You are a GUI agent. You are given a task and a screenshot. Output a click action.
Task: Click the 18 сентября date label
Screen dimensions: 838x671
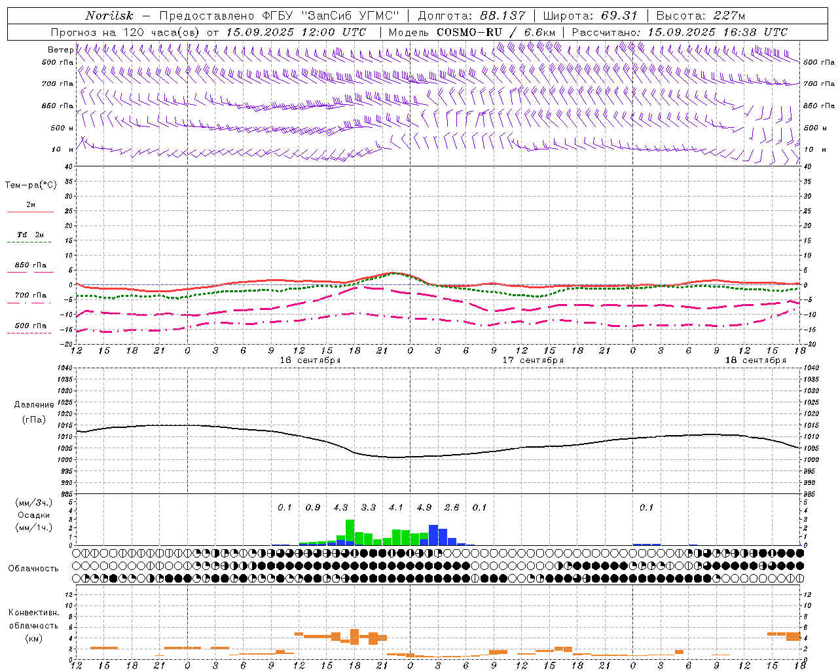(x=756, y=360)
